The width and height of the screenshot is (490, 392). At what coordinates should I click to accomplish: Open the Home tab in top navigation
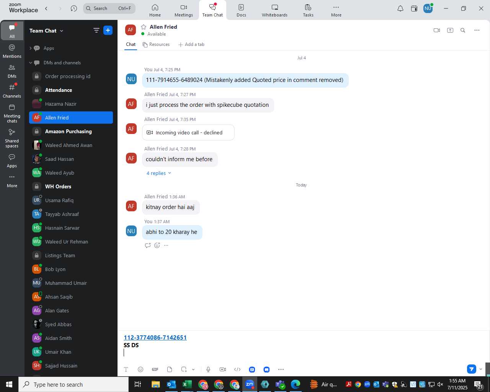(155, 10)
